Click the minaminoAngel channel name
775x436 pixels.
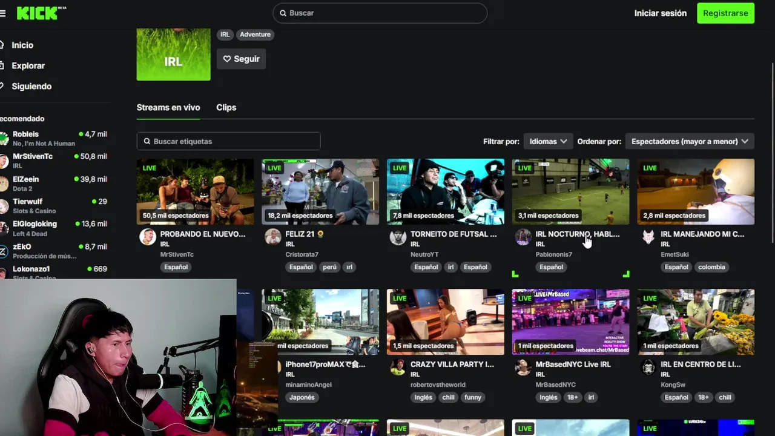tap(308, 385)
